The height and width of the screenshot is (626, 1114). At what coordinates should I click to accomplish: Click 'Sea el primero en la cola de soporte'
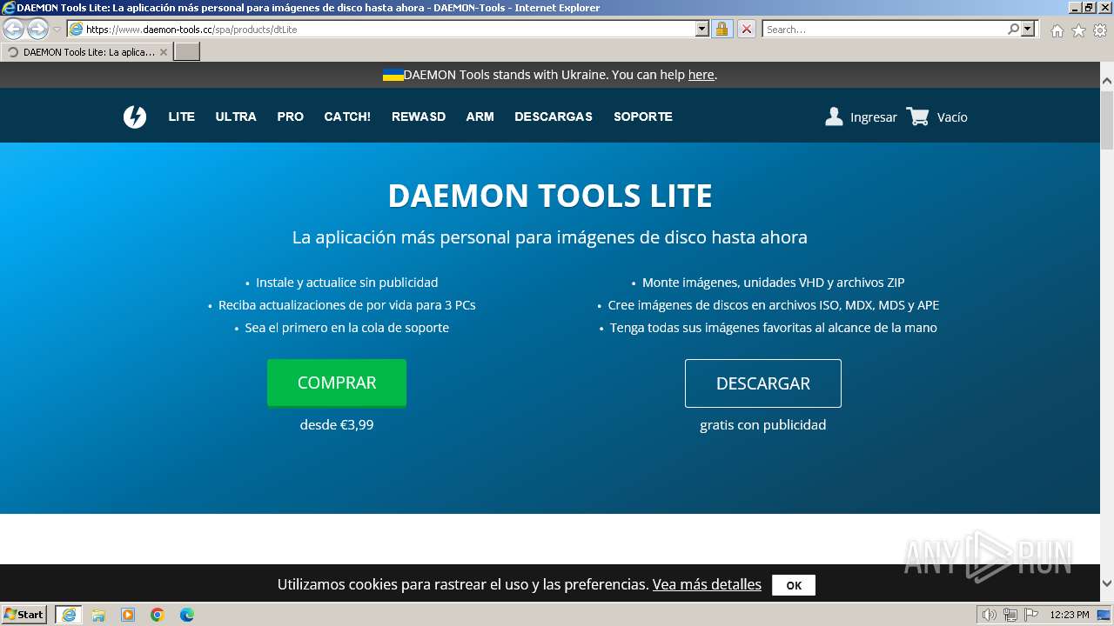347,328
